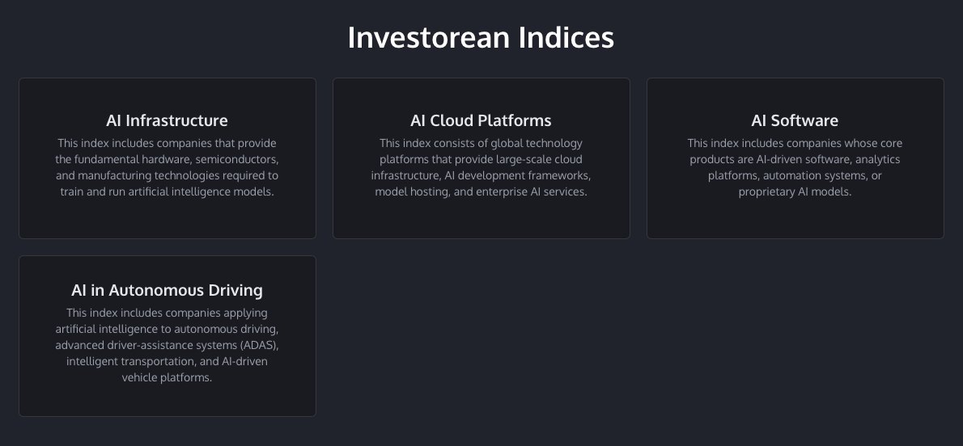Click the Investorean Indices page heading
The height and width of the screenshot is (446, 963).
coord(481,37)
